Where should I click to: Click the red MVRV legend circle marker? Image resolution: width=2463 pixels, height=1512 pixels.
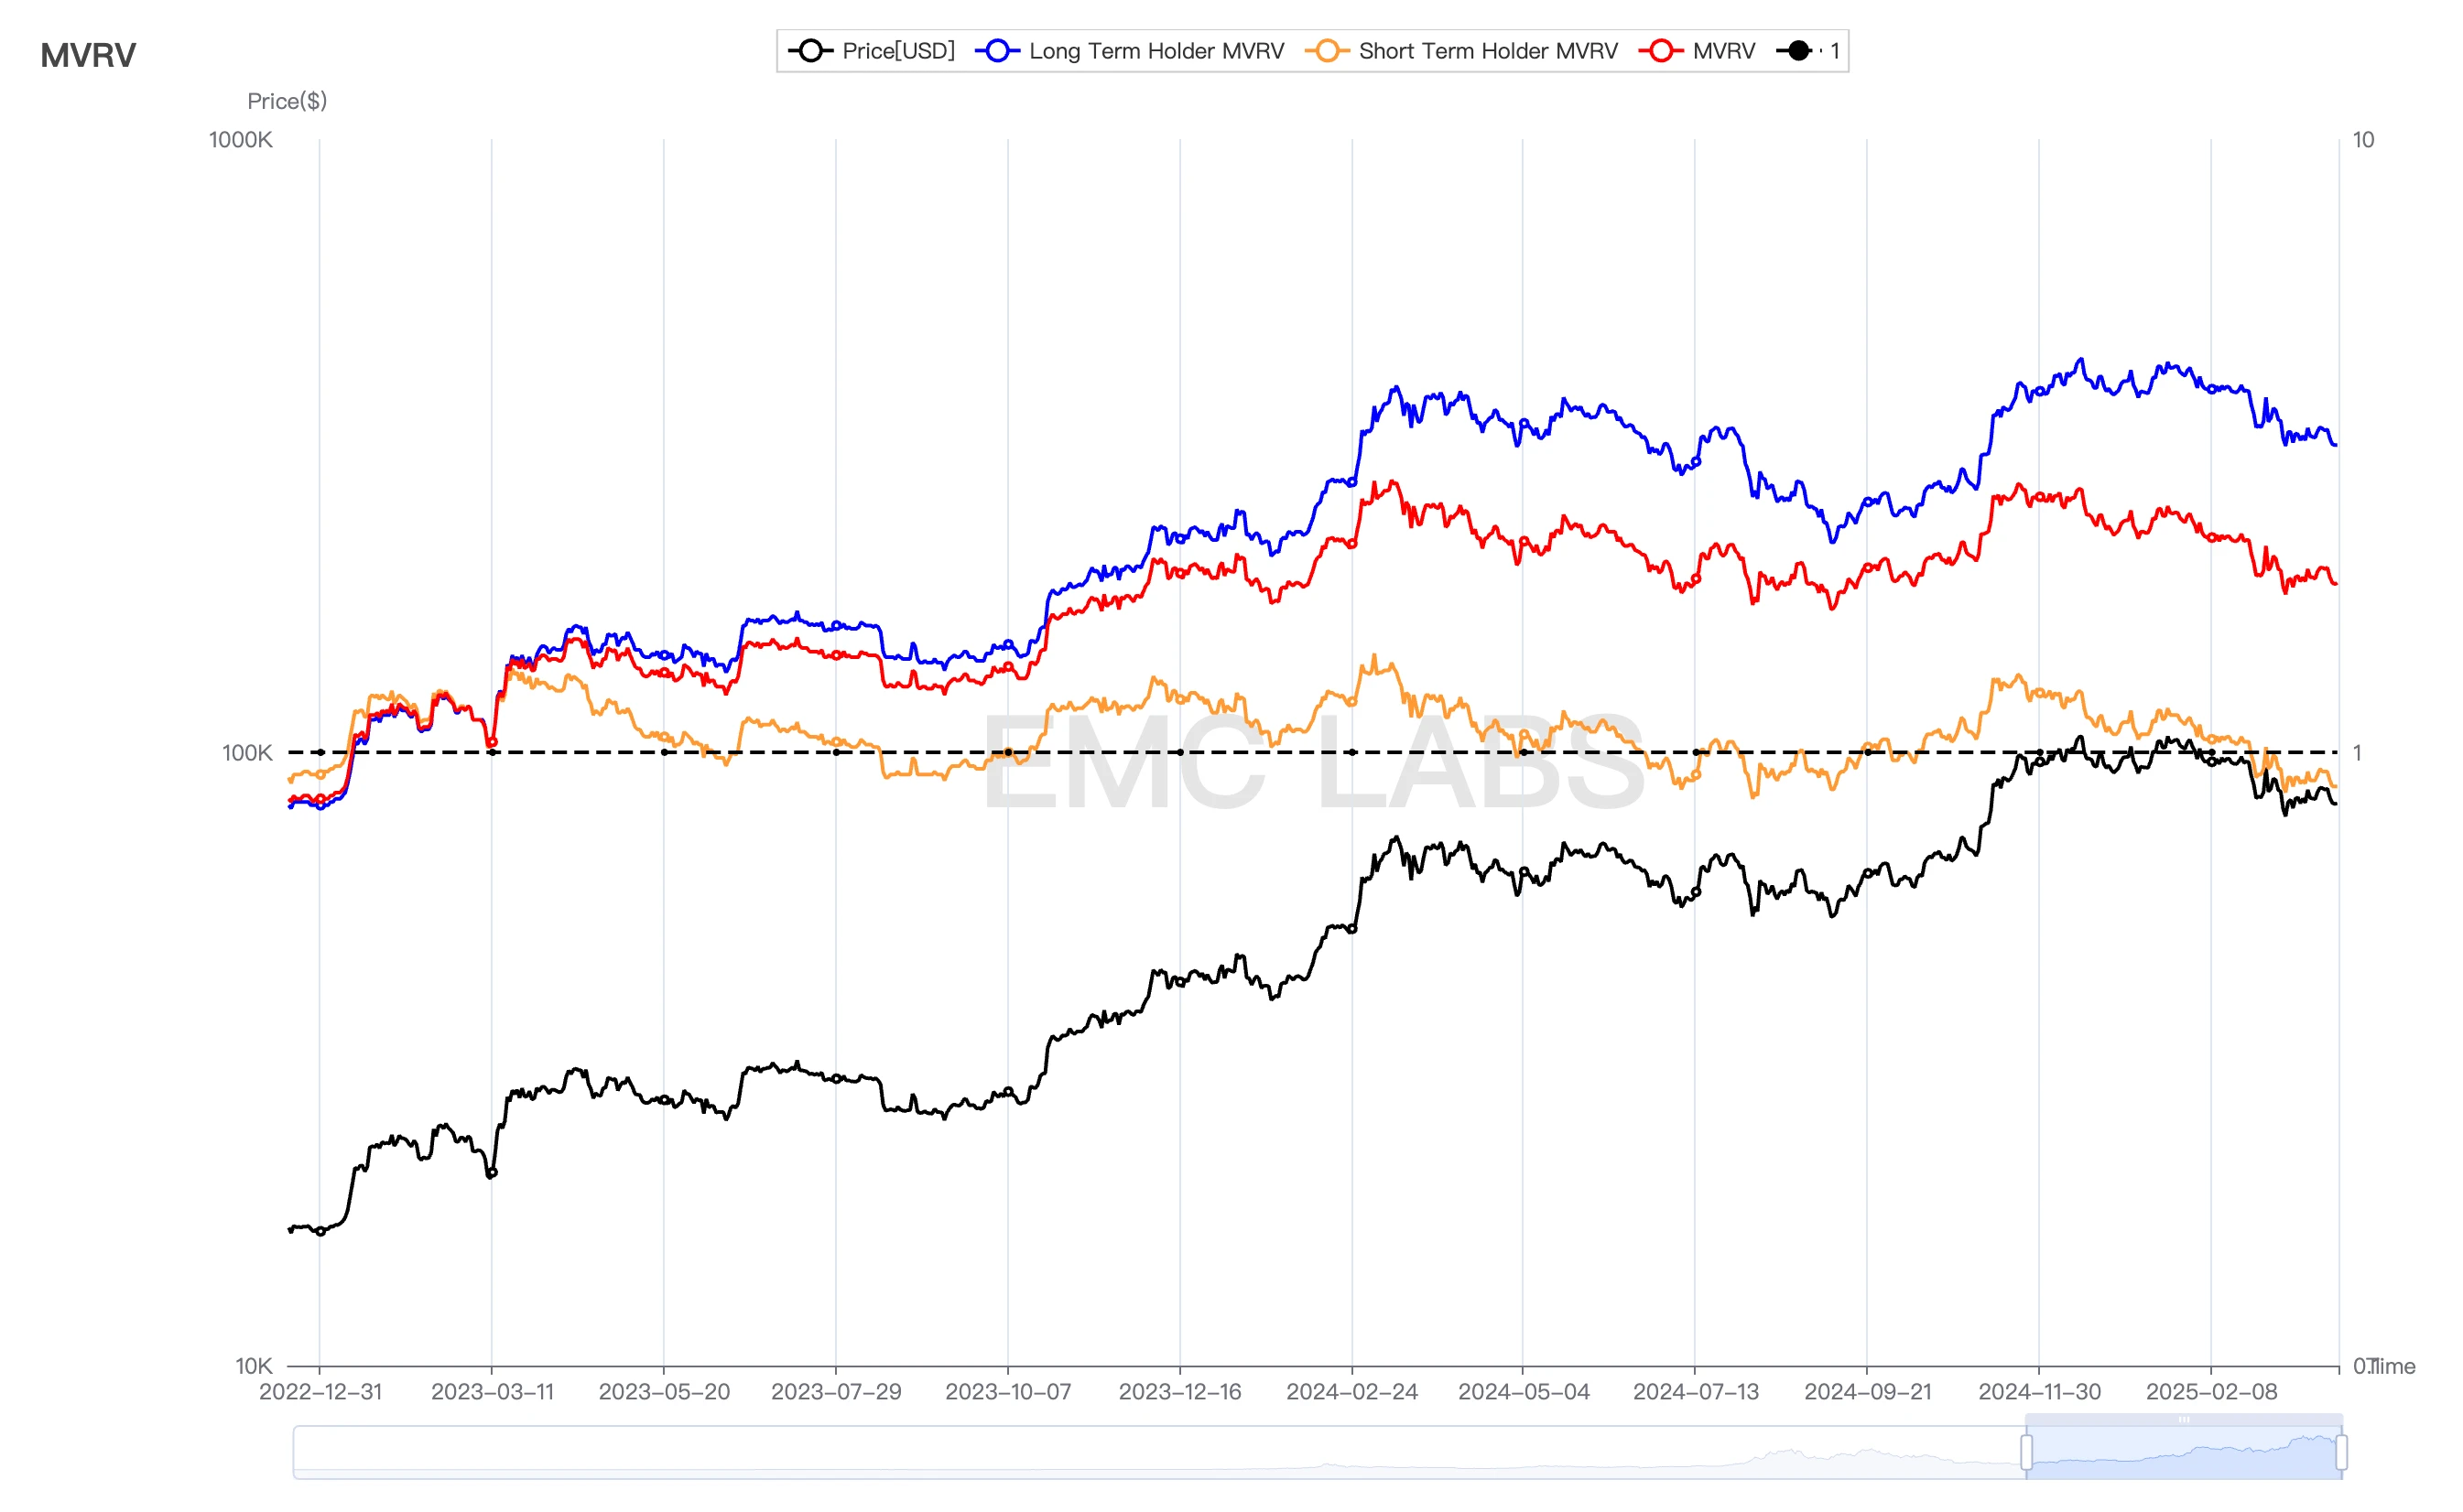pyautogui.click(x=1661, y=51)
